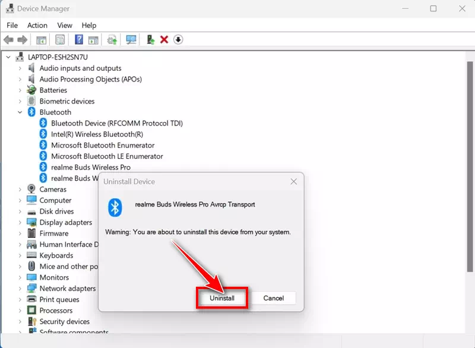Screen dimensions: 475x348
Task: Select the Audio inputs and outputs speaker icon
Action: [31, 68]
